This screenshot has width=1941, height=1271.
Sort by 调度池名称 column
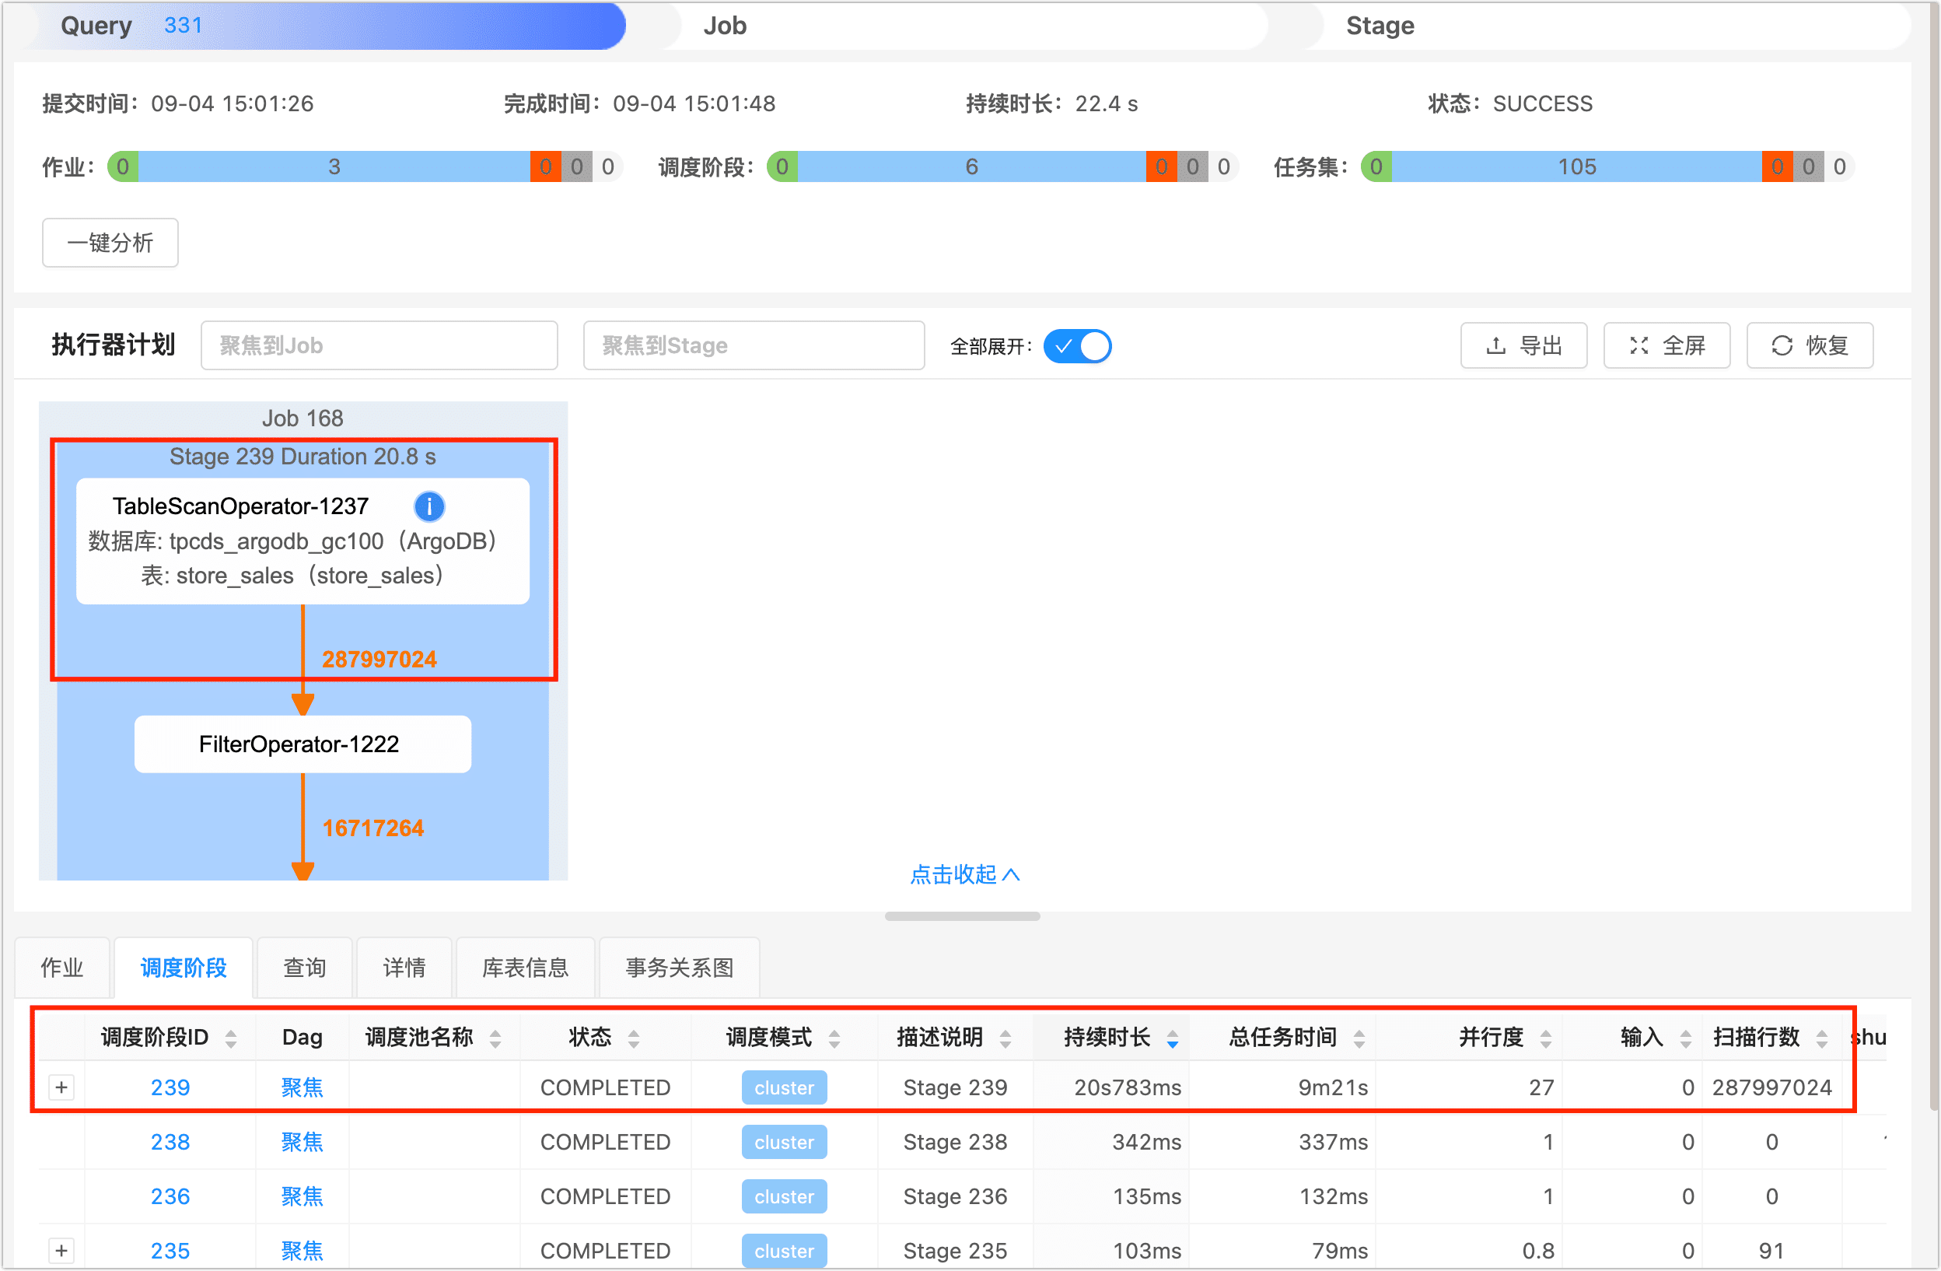495,1038
